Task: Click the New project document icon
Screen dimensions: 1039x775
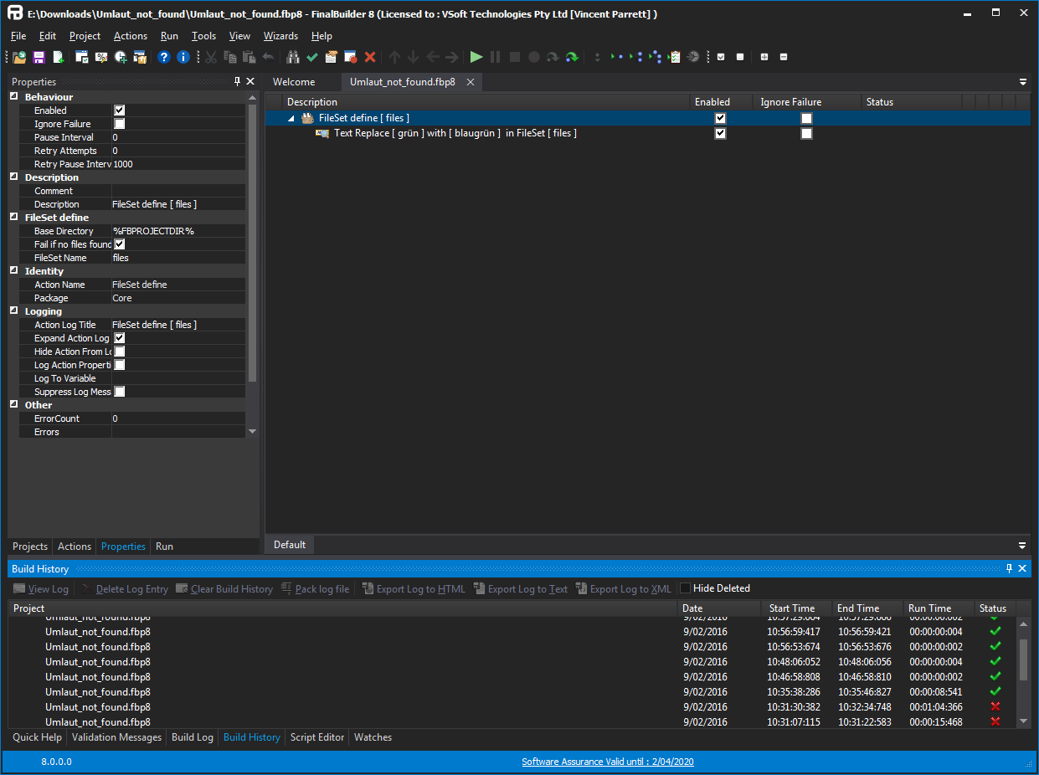Action: click(x=59, y=57)
